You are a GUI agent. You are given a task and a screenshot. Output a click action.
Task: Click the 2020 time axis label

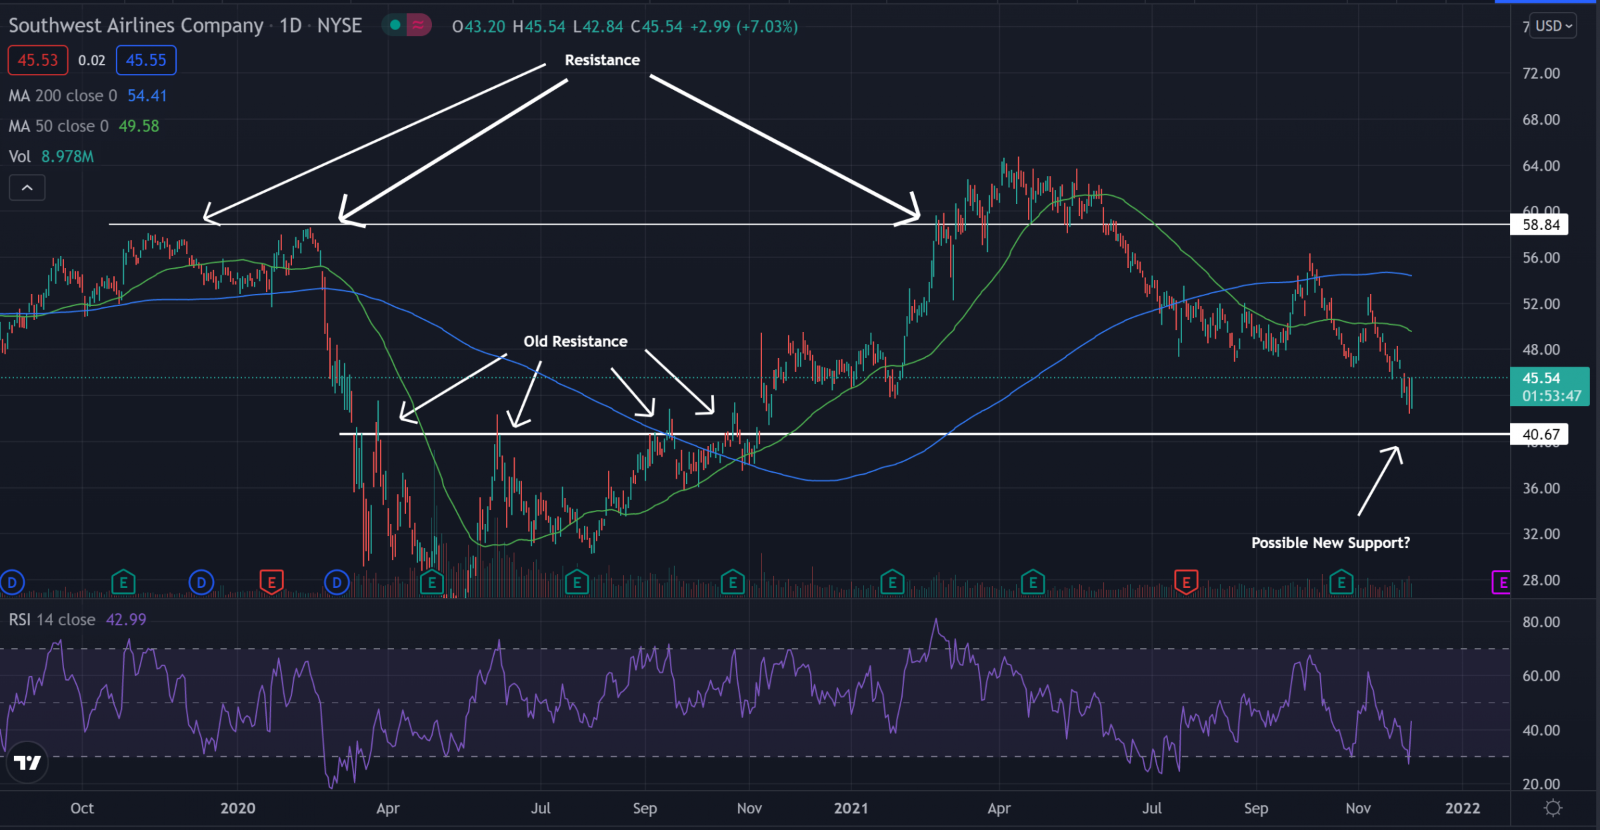(238, 808)
